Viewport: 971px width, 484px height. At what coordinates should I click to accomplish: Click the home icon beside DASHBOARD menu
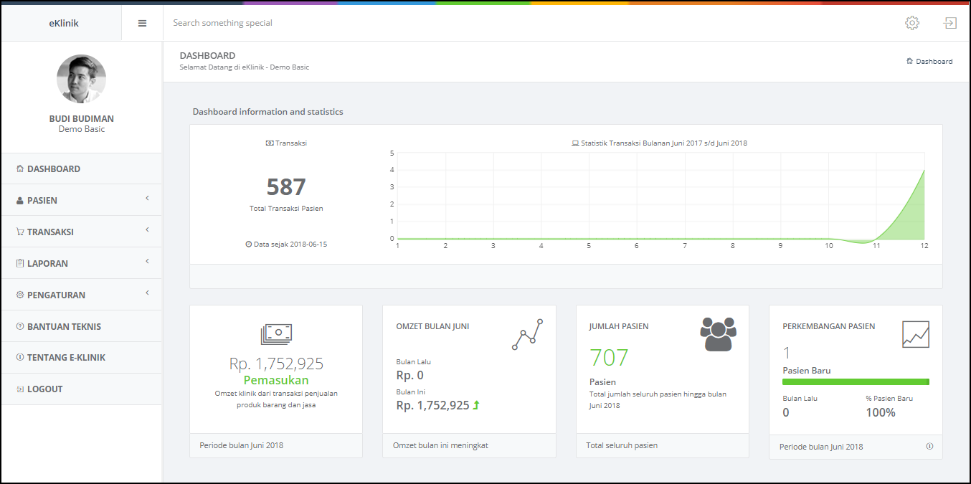(20, 169)
